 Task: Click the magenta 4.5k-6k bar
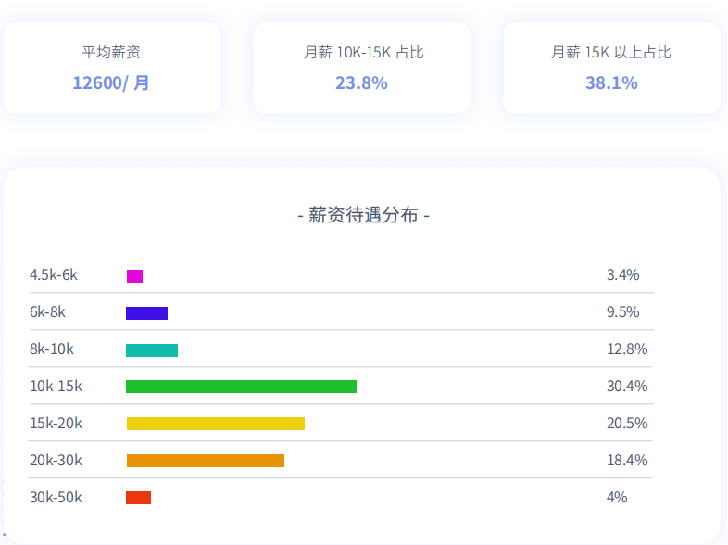[134, 276]
